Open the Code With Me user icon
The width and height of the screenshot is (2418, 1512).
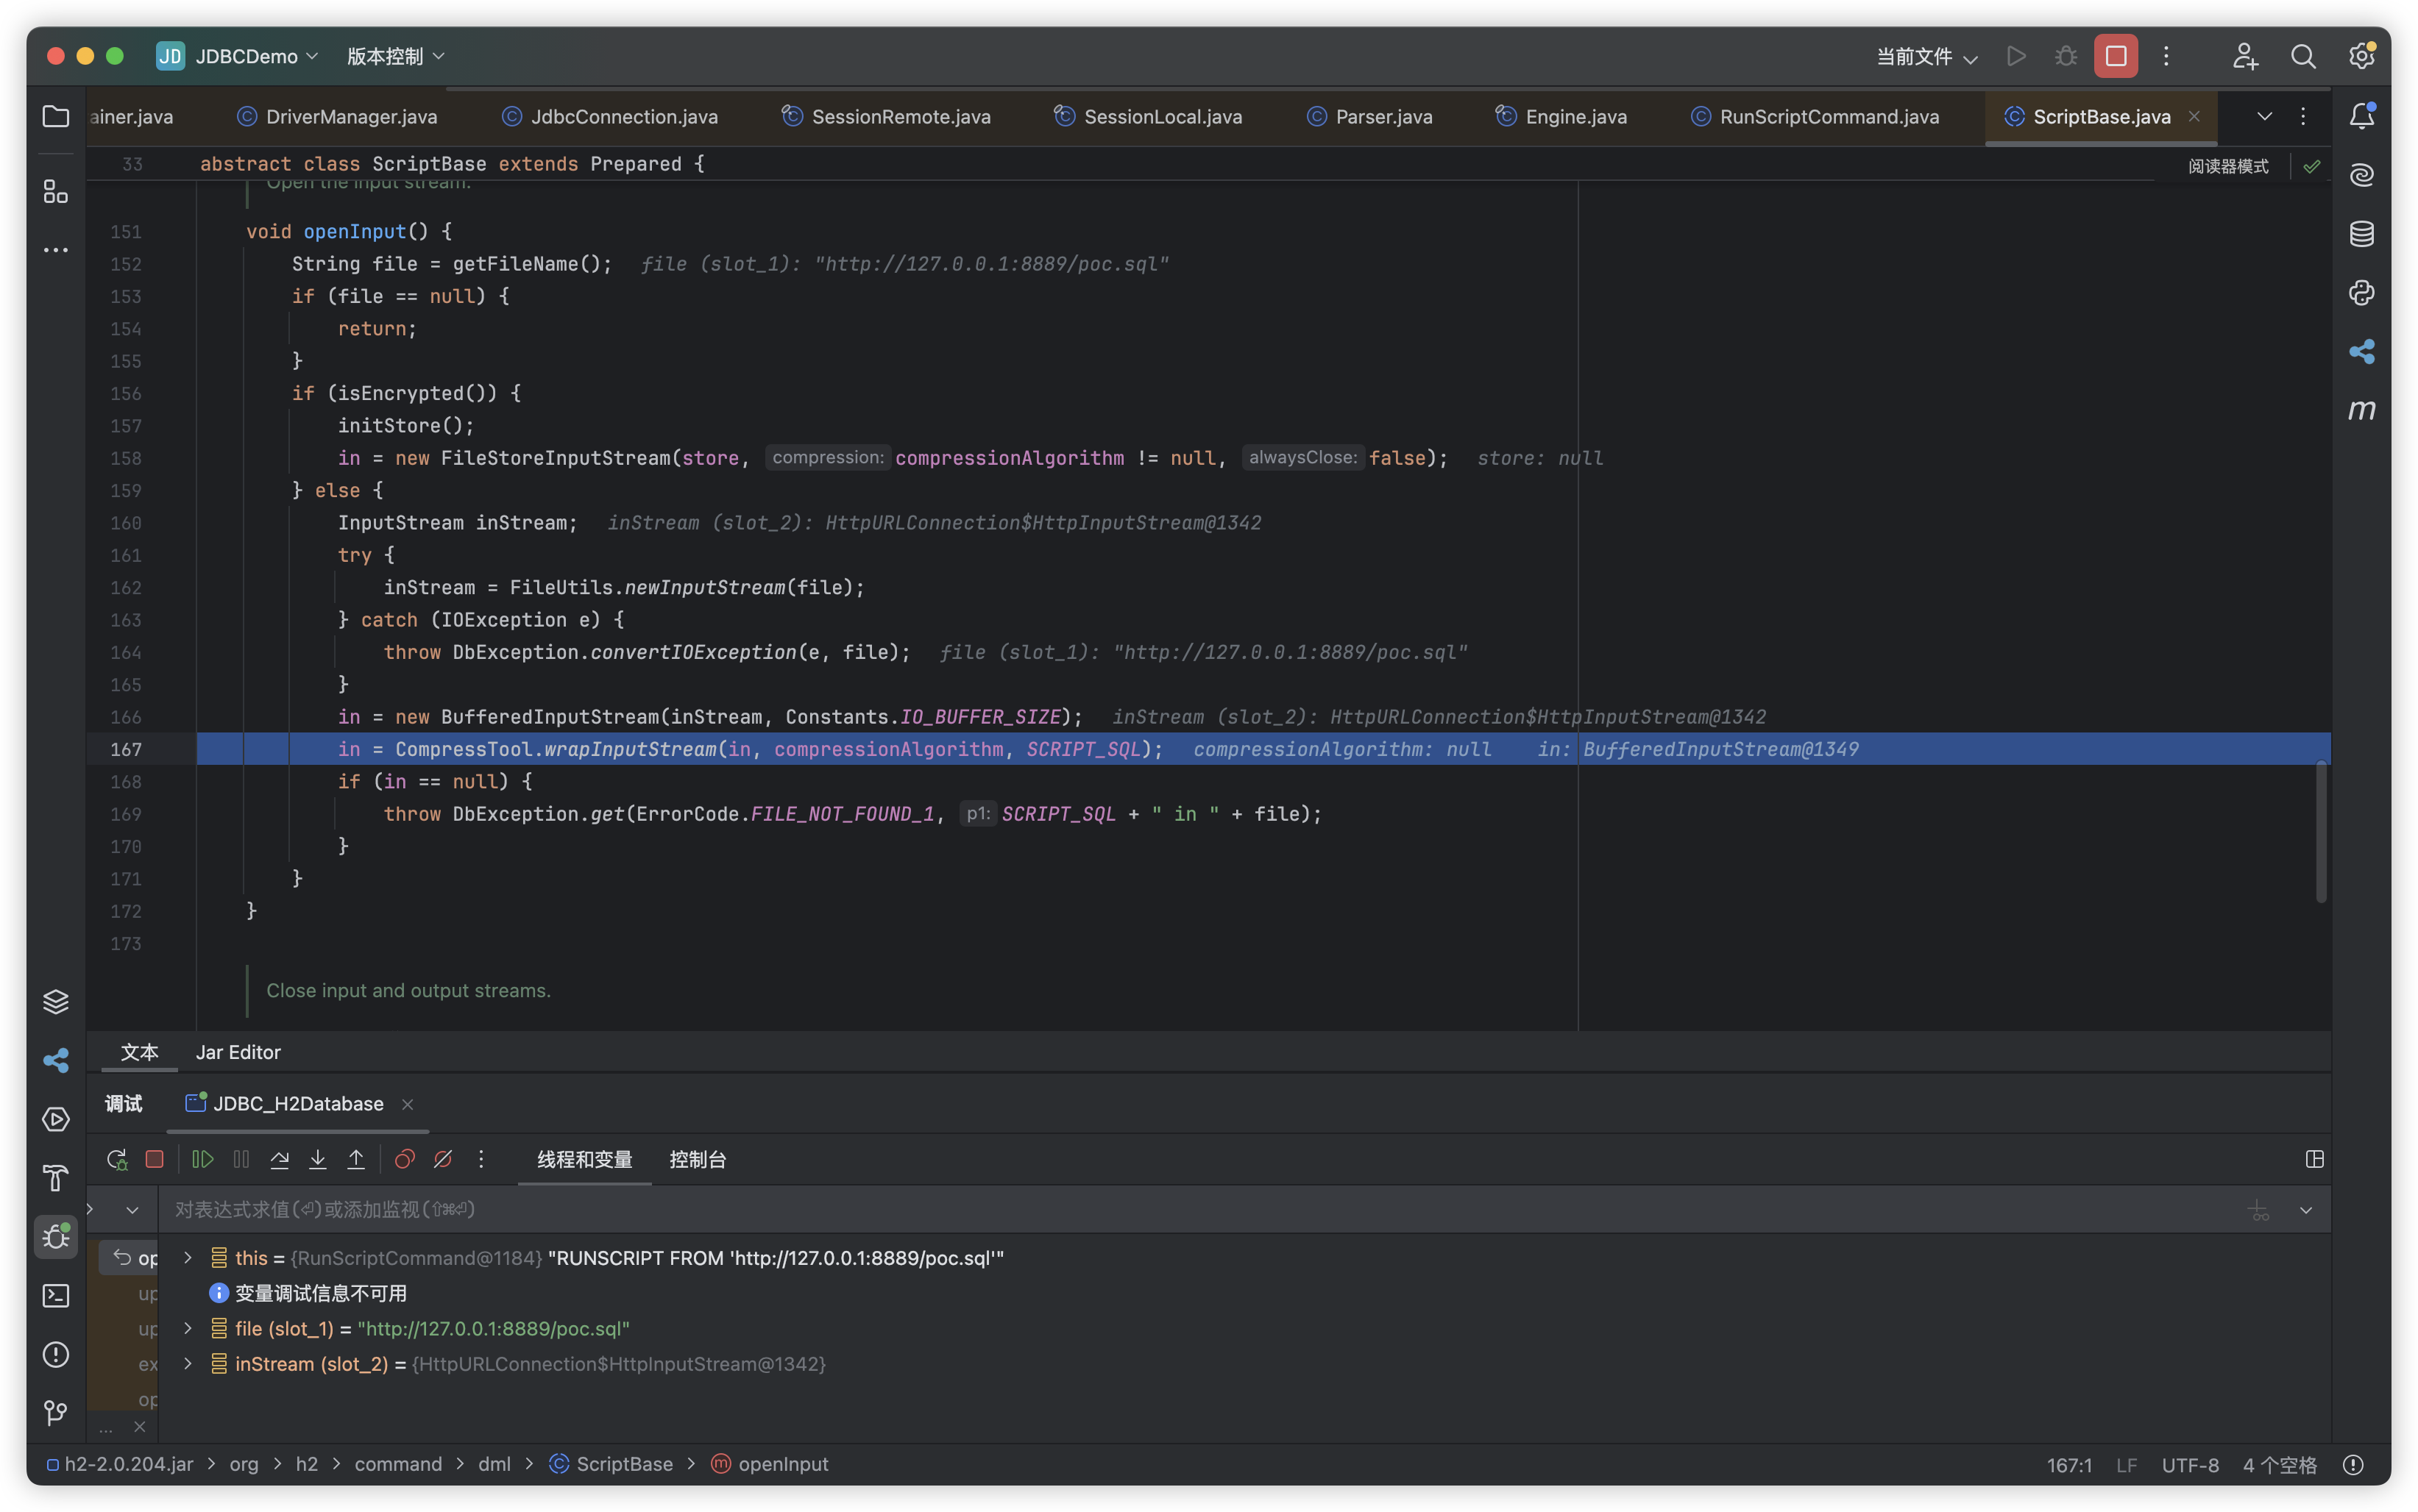pos(2245,56)
